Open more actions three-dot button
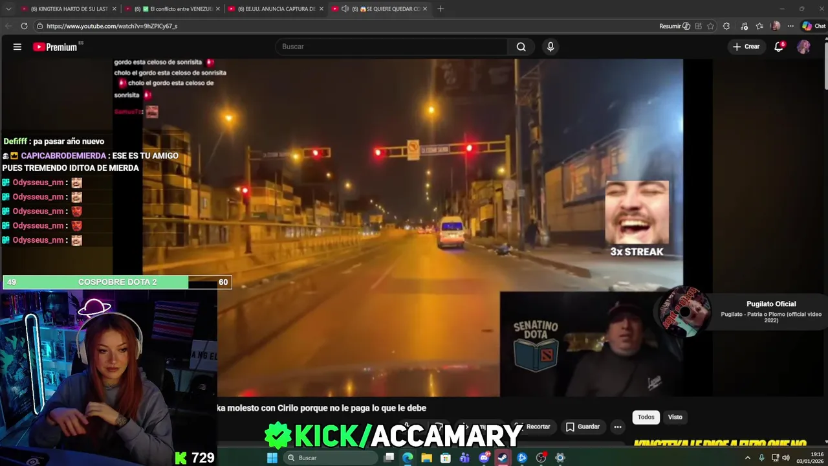Image resolution: width=828 pixels, height=466 pixels. tap(618, 427)
